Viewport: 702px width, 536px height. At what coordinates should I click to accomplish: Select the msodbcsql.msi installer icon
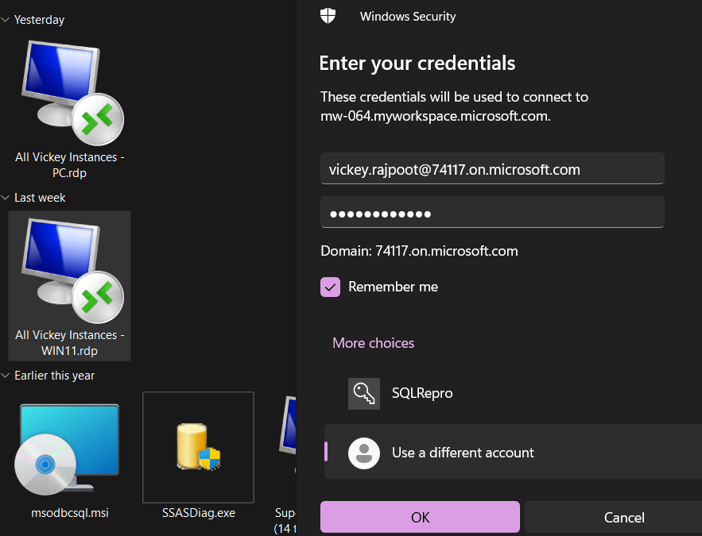coord(67,449)
